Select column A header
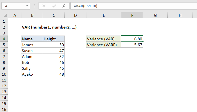Screen dimensions: 197x112 click(x=15, y=15)
